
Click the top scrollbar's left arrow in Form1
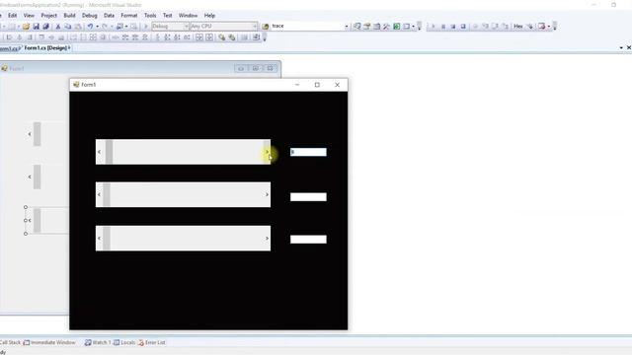(x=99, y=152)
